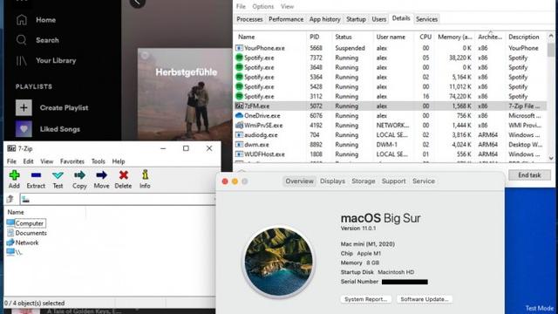Click the System Report button
This screenshot has width=558, height=314.
pyautogui.click(x=366, y=299)
